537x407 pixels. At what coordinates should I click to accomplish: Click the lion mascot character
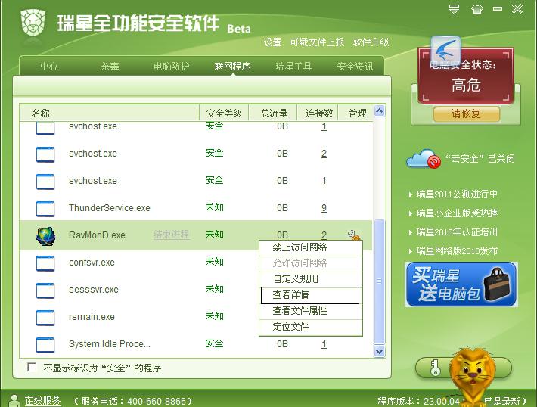coord(473,376)
